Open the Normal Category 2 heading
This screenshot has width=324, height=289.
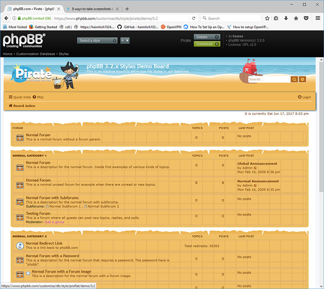coord(30,236)
